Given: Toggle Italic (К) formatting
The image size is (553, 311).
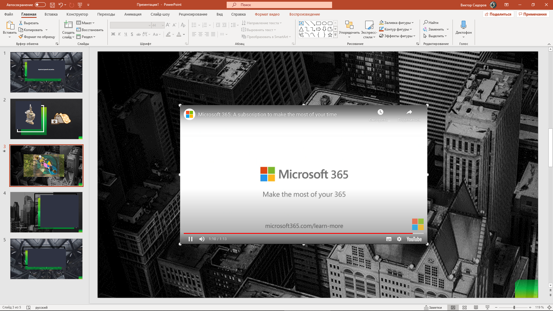Looking at the screenshot, I should [120, 34].
